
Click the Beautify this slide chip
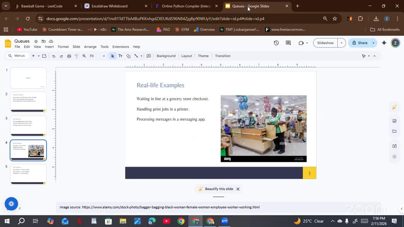[x=216, y=189]
